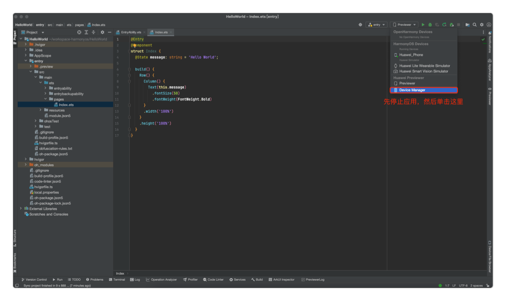Image resolution: width=506 pixels, height=301 pixels.
Task: Open the Bookmarks tool window
Action: coord(15,263)
